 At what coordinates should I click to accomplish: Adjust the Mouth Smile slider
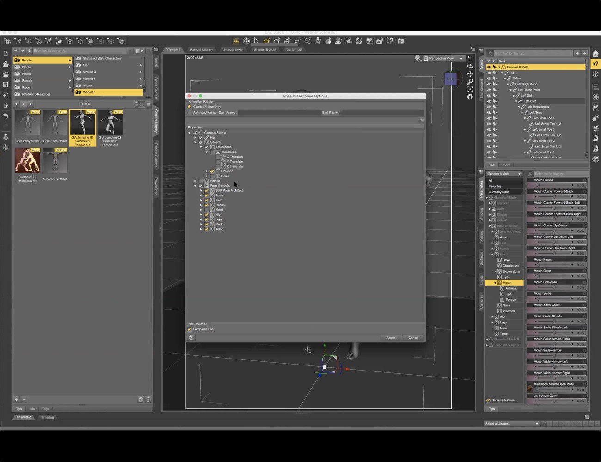[557, 299]
